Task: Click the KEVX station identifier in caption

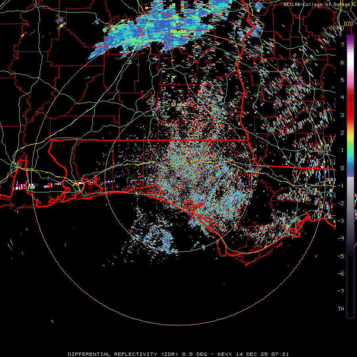Action: 225,354
